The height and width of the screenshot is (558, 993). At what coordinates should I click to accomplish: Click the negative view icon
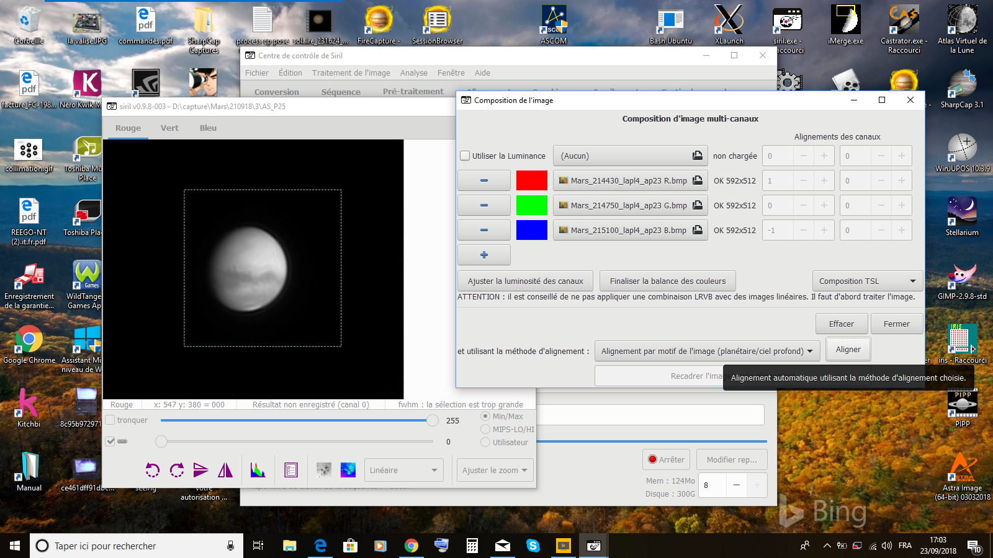coord(323,470)
